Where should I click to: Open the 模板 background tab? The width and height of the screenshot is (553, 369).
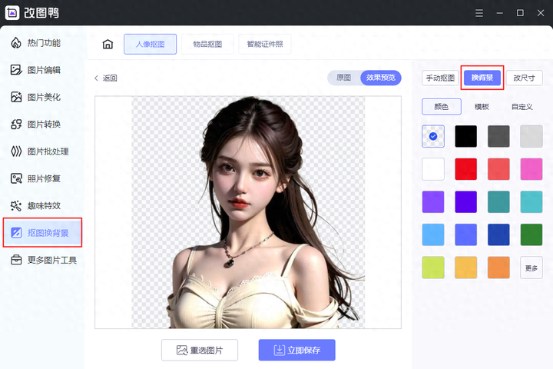(x=482, y=107)
